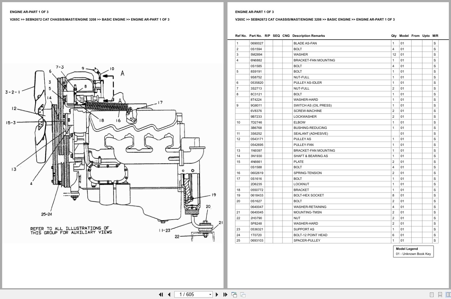The image size is (451, 299).
Task: Go to the previous page
Action: point(169,294)
